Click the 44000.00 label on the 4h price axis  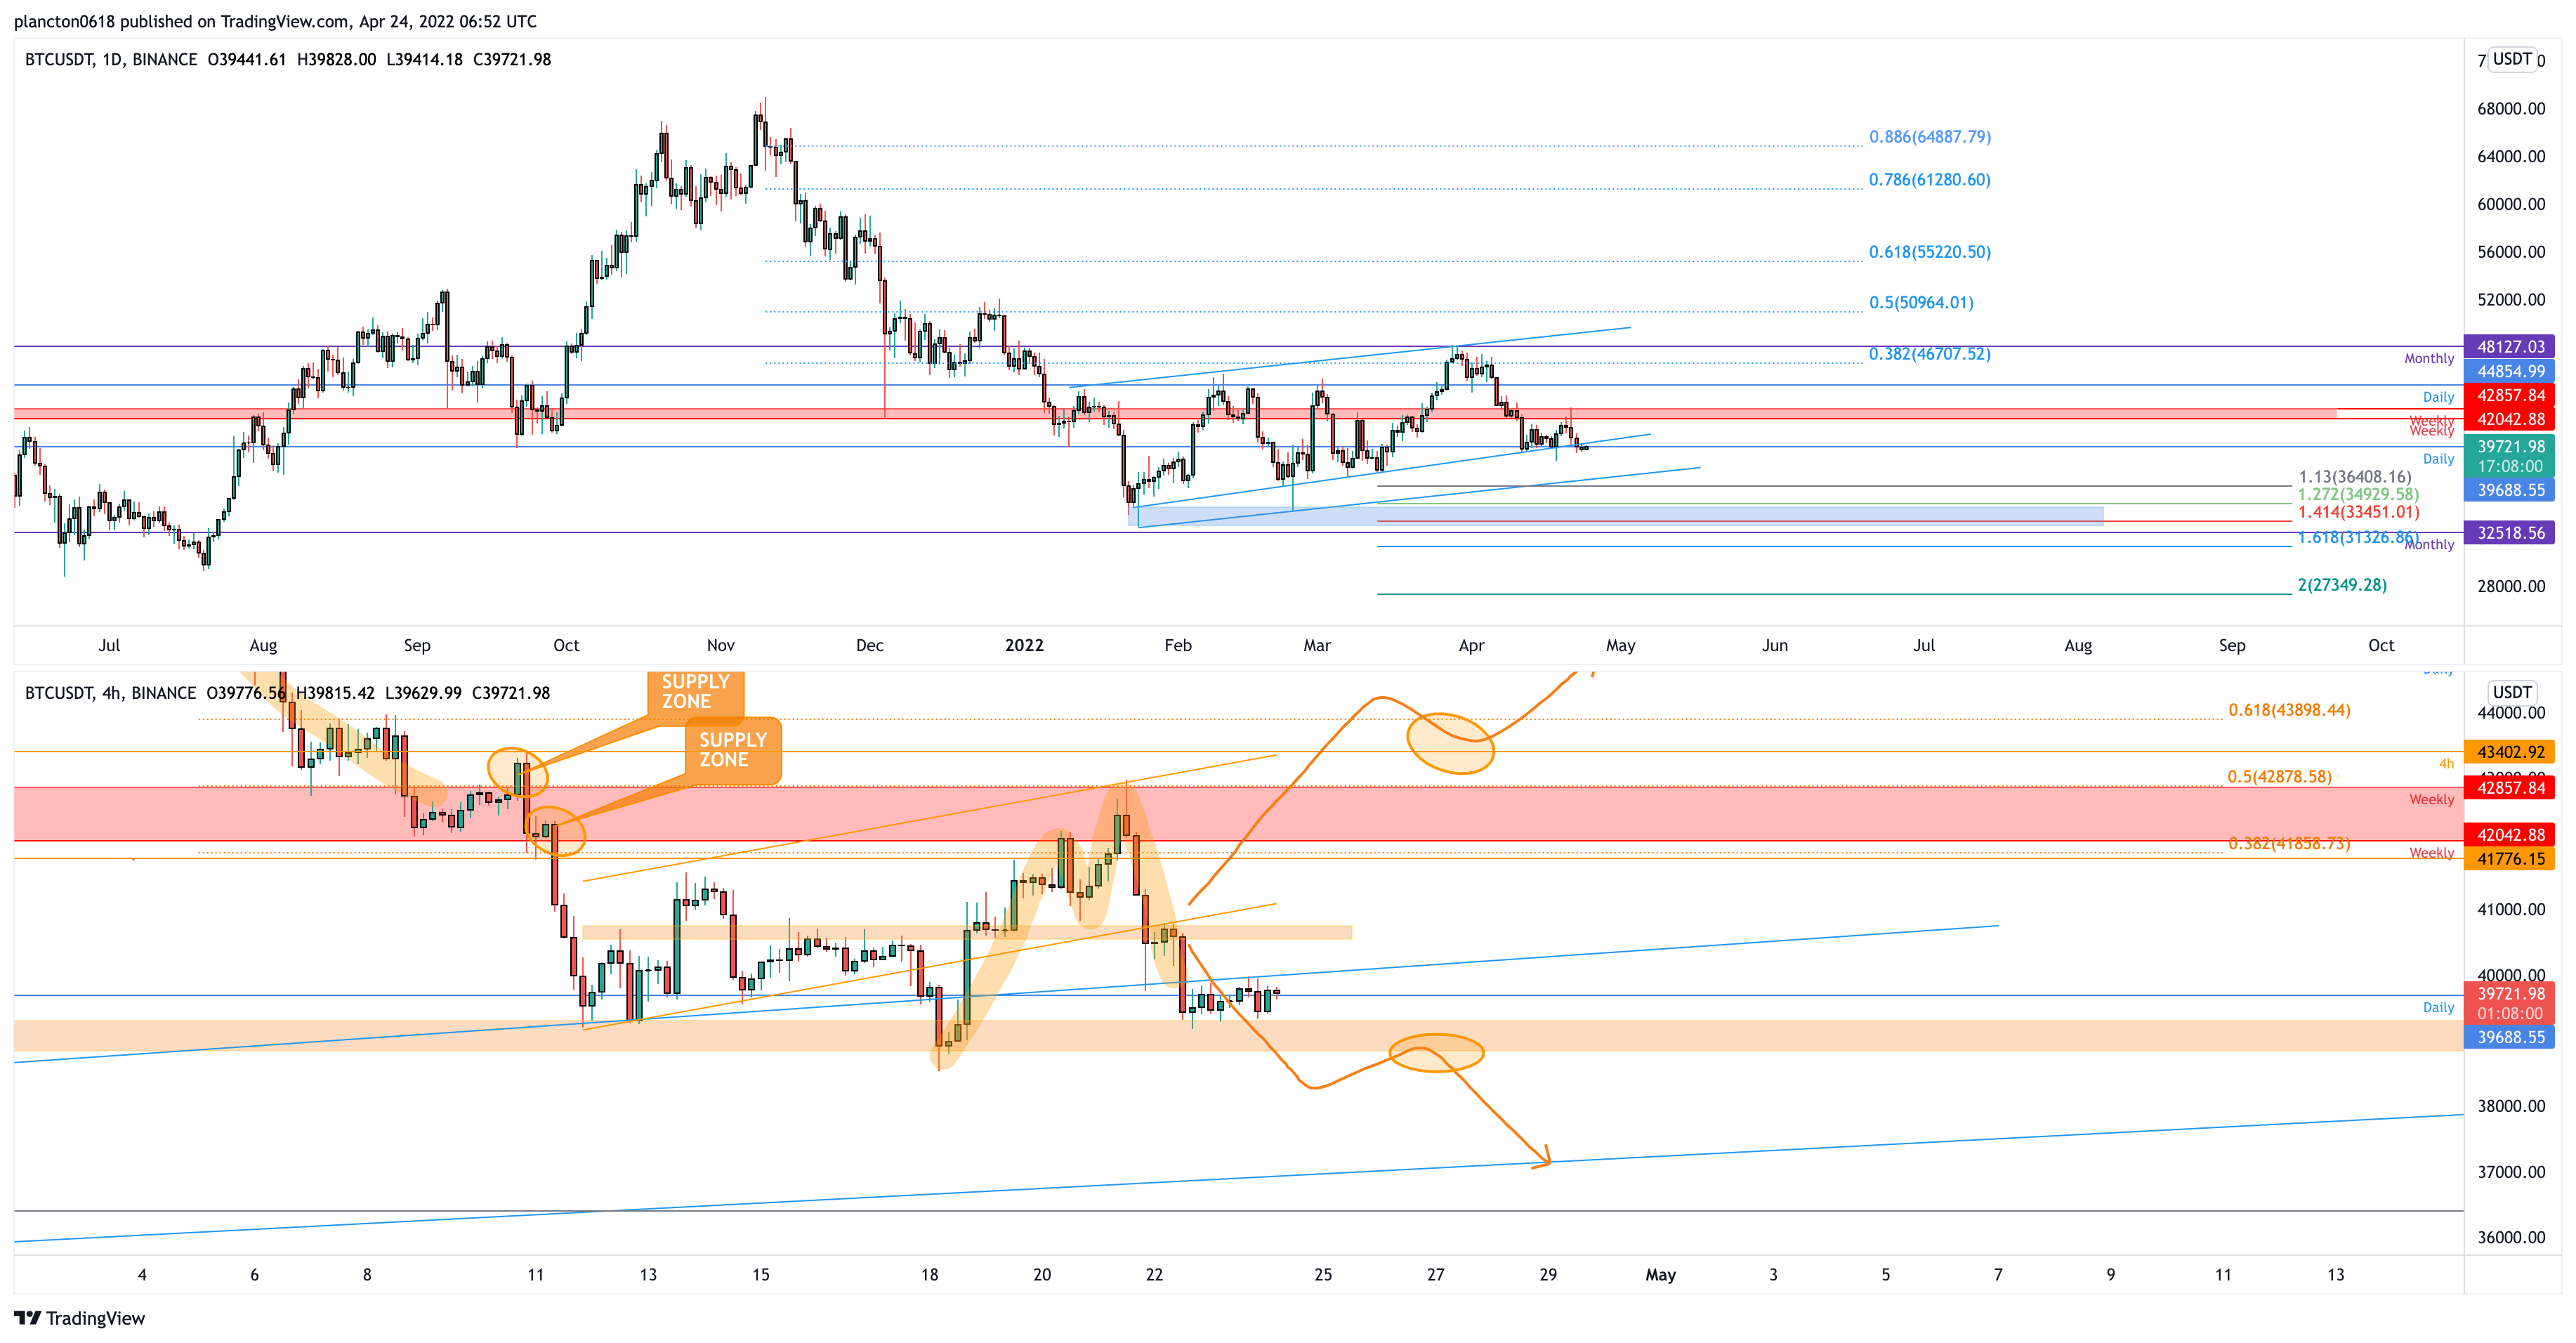2511,713
